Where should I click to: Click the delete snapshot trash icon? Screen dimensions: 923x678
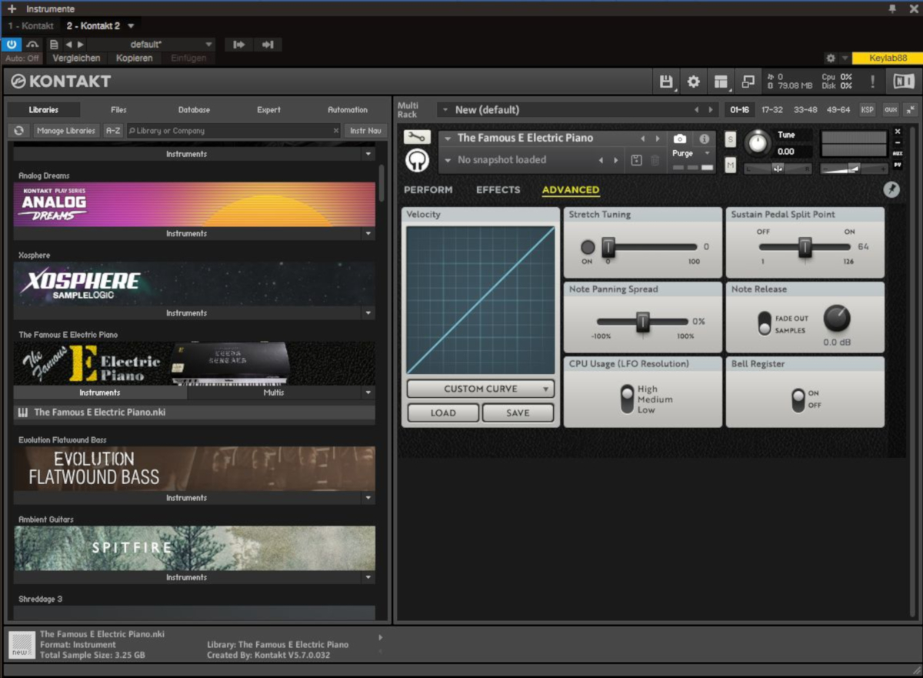[655, 160]
